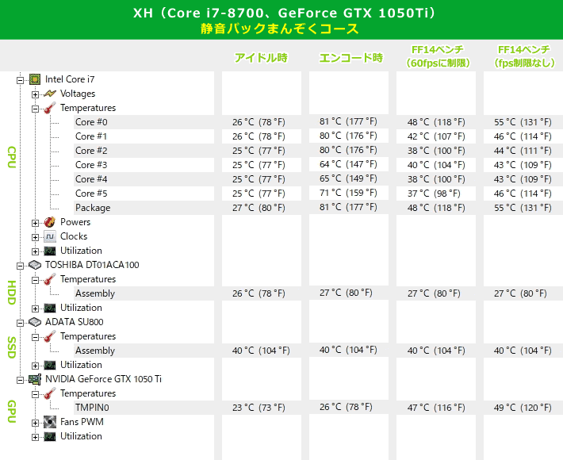Click the vertical SSD side label
The width and height of the screenshot is (563, 460).
[12, 347]
